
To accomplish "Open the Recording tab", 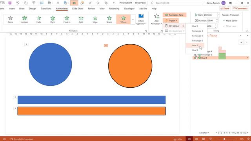I will coord(114,9).
